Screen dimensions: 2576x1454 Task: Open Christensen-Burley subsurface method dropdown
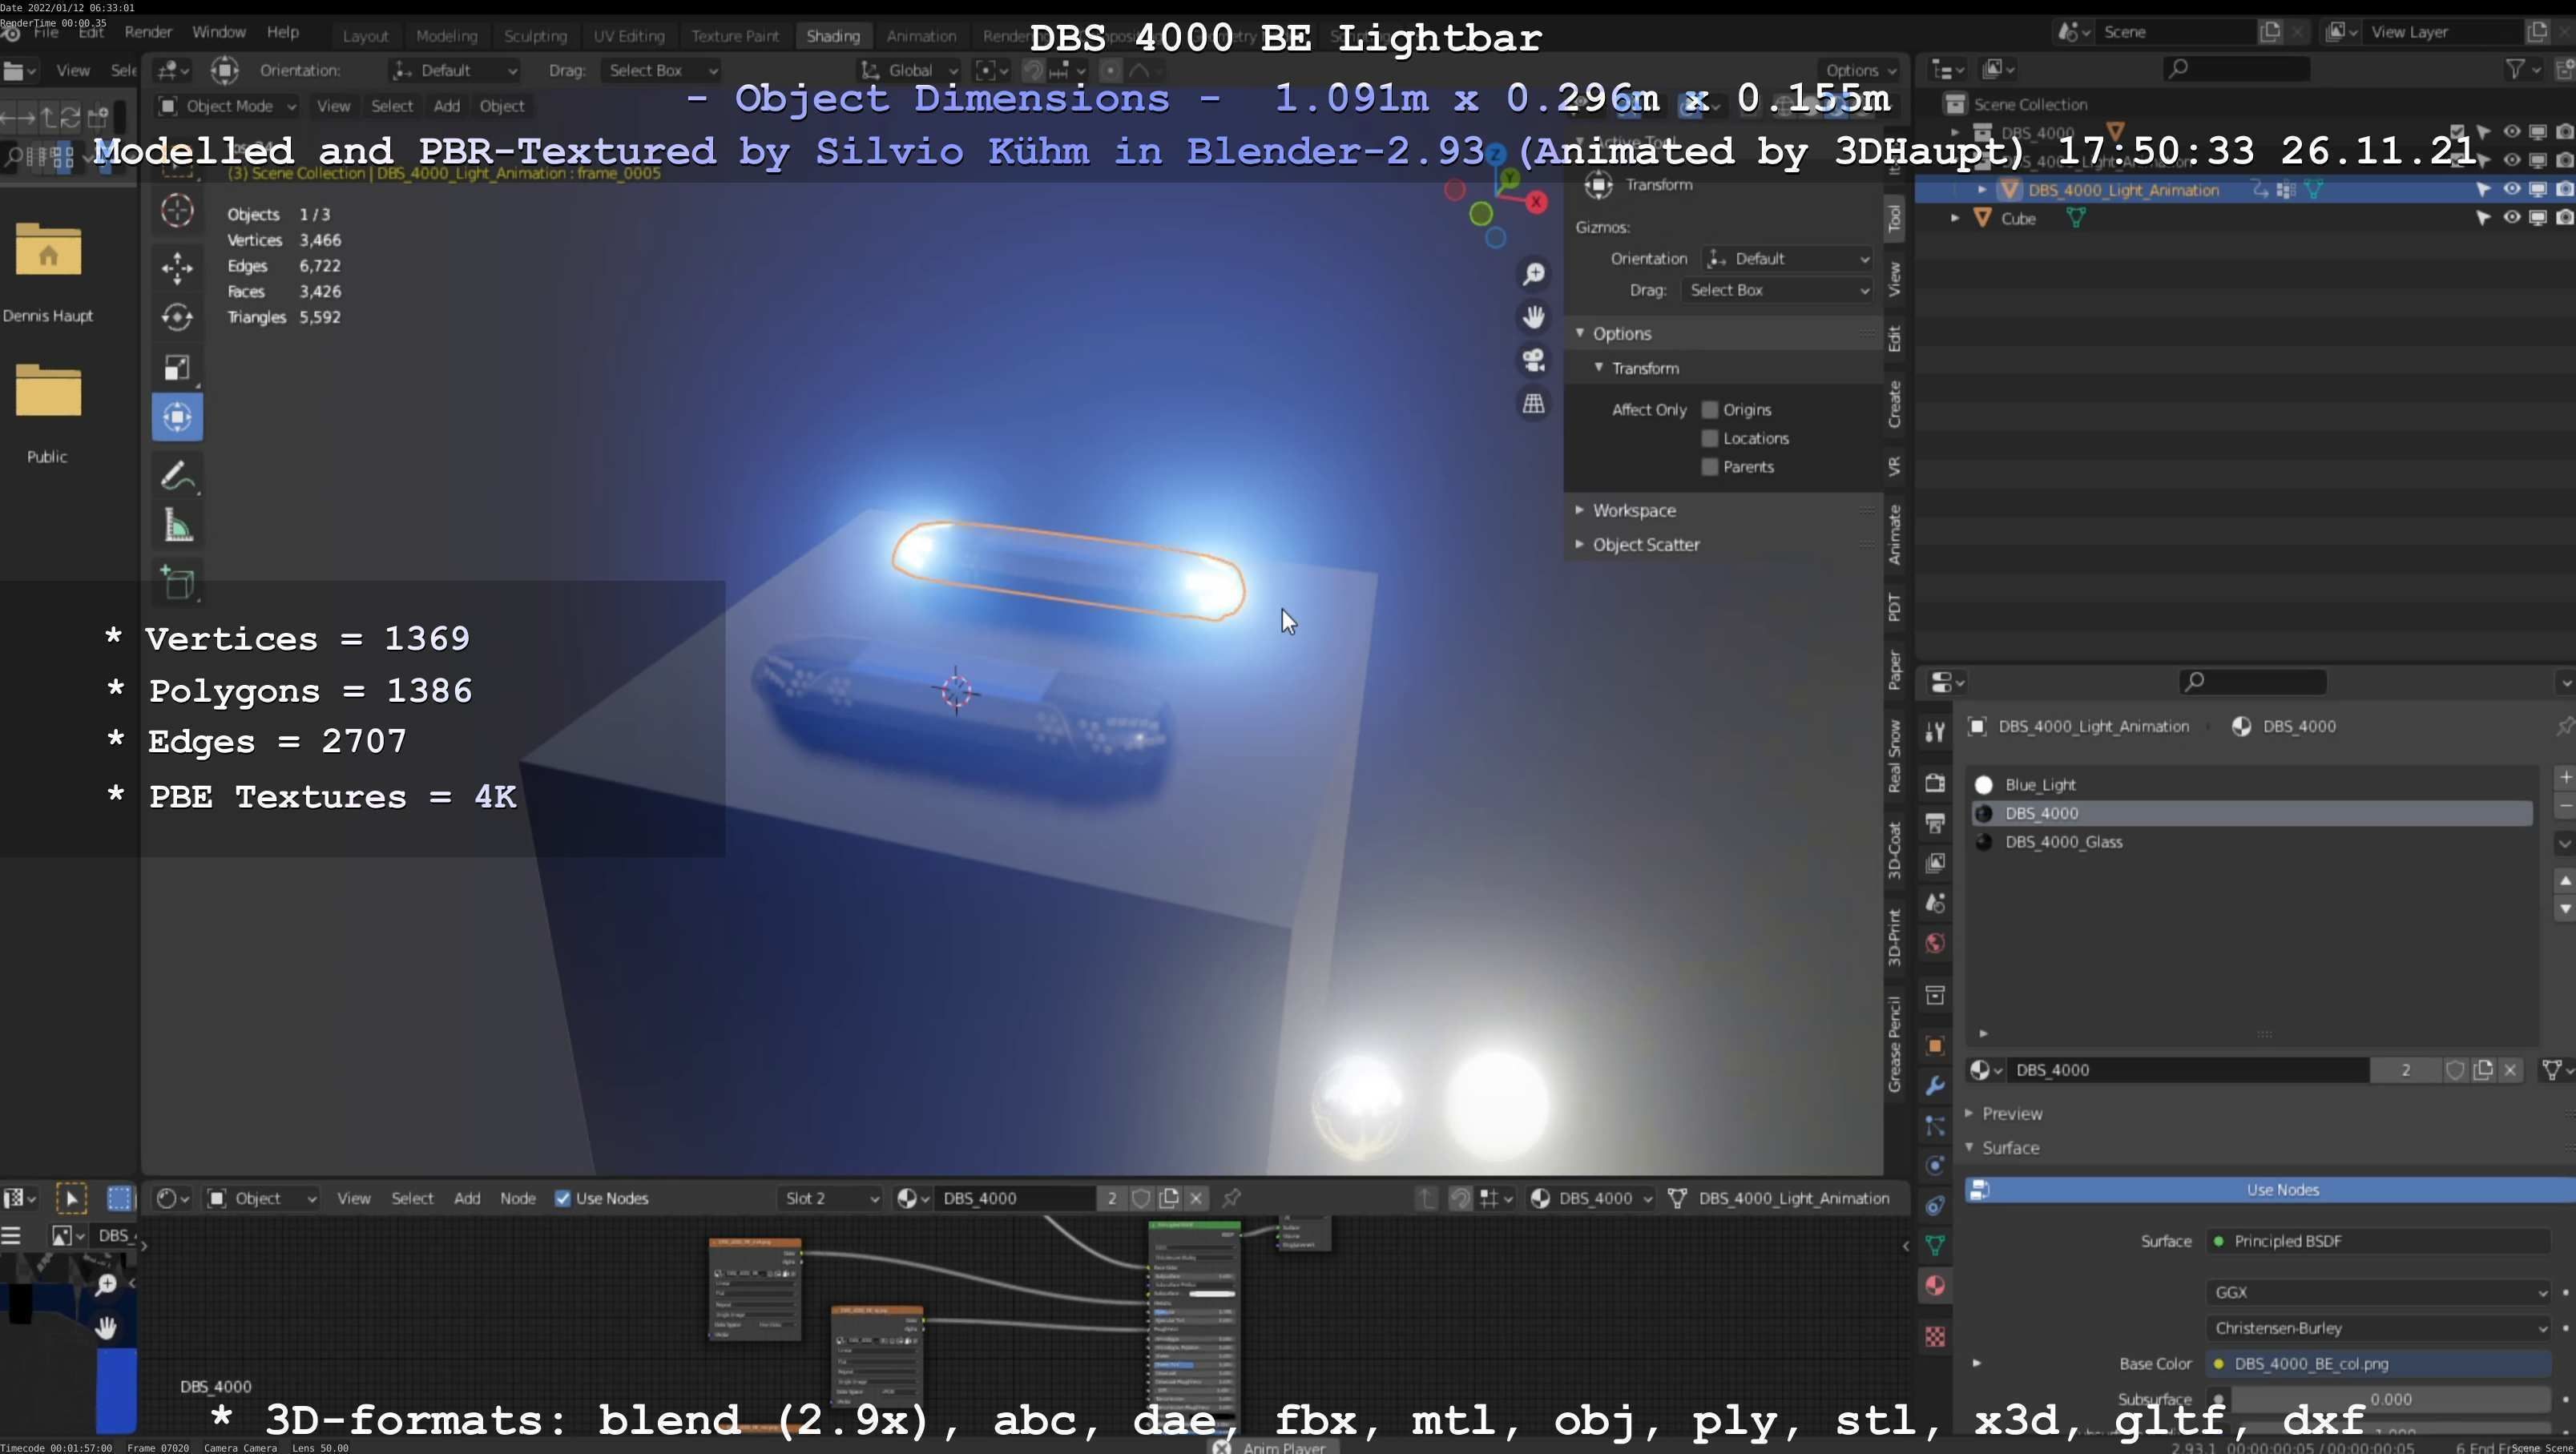point(2377,1328)
